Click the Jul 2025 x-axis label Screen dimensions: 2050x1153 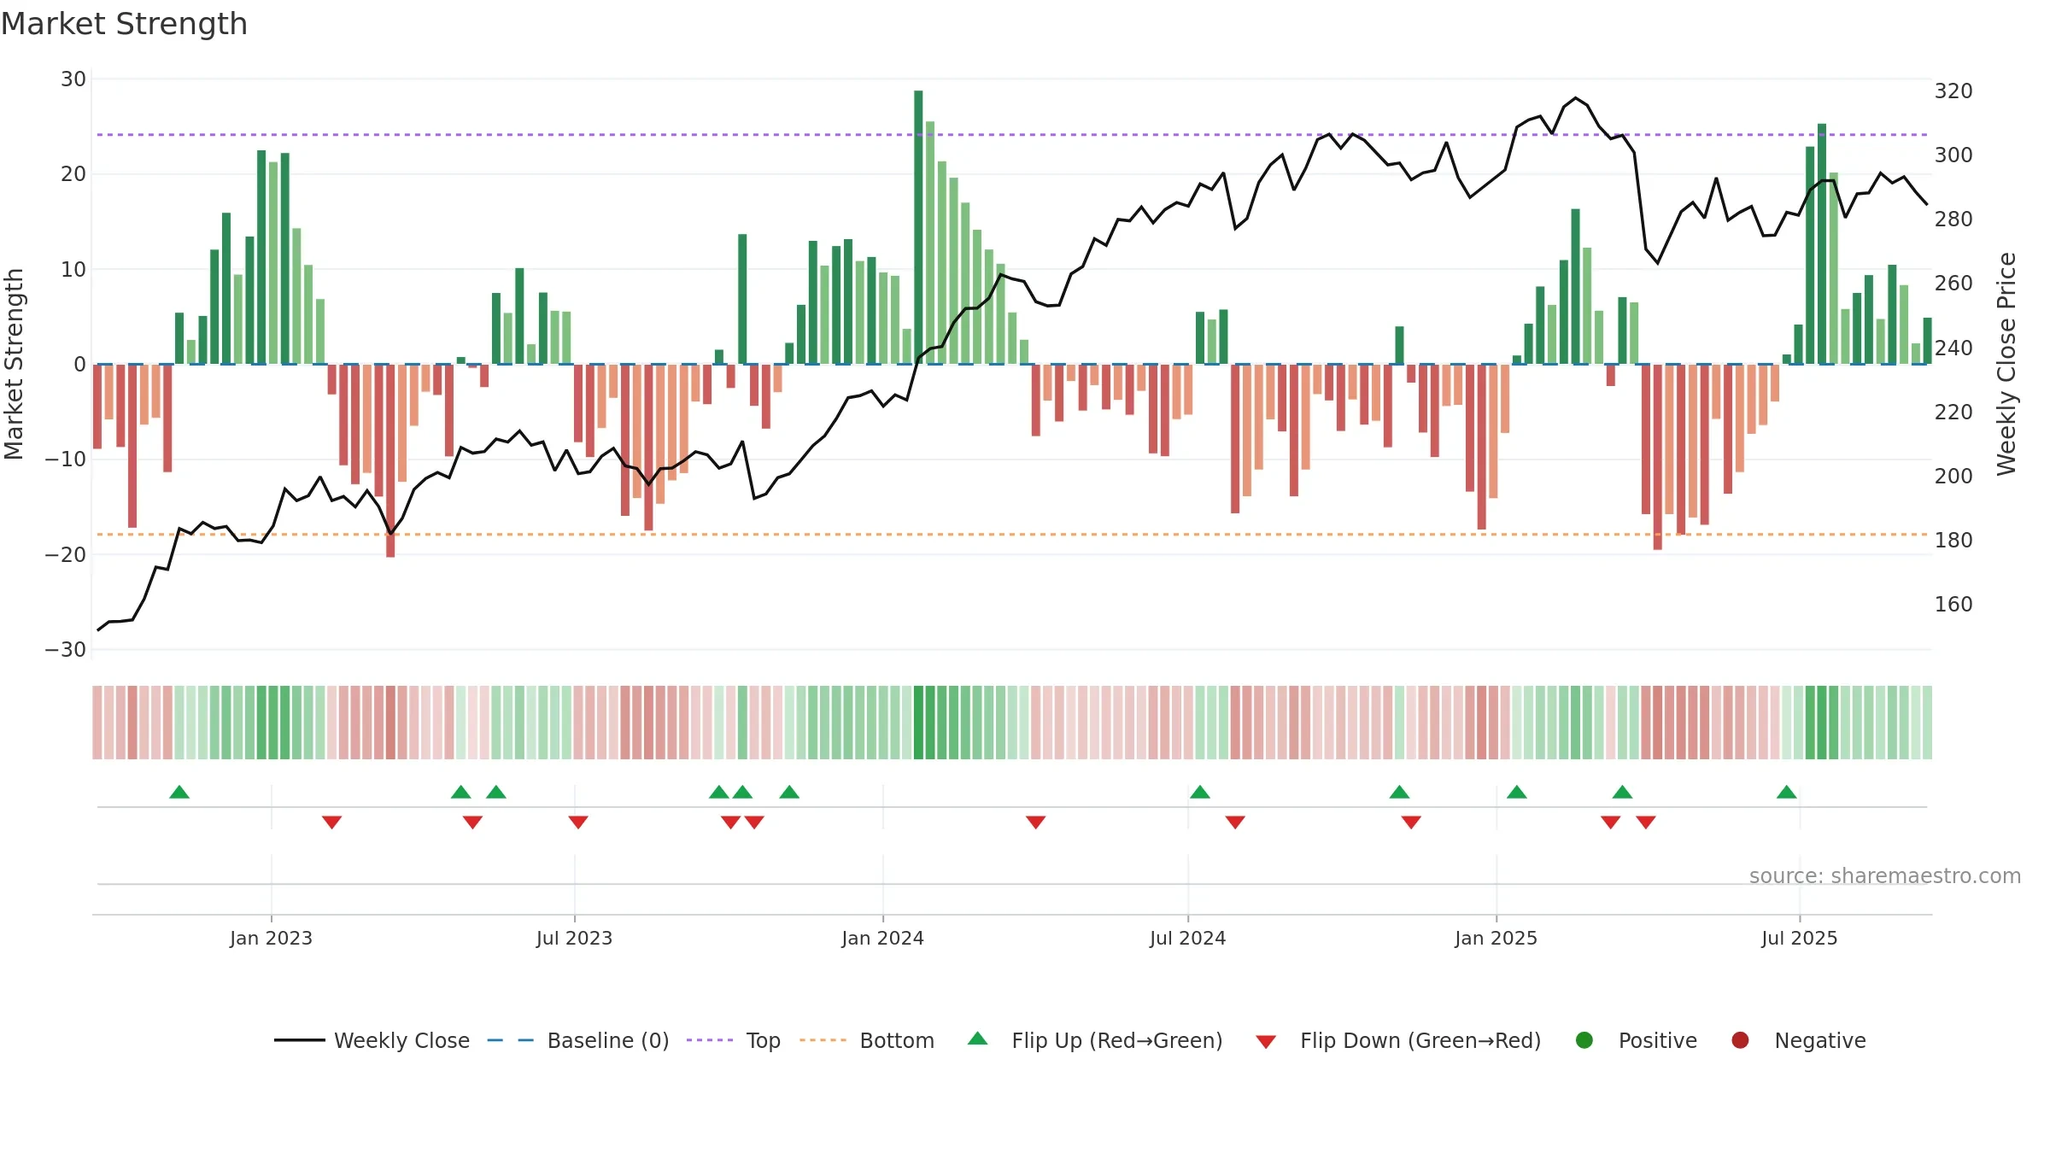pos(1799,938)
